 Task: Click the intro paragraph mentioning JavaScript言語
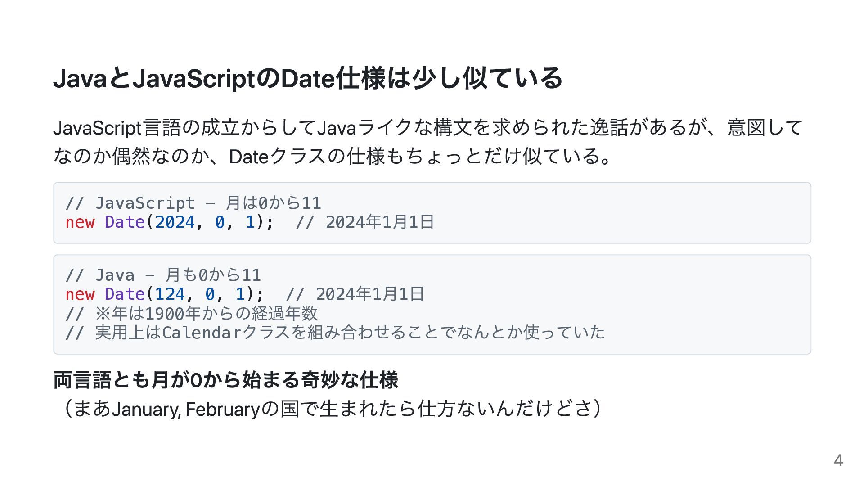pos(427,128)
